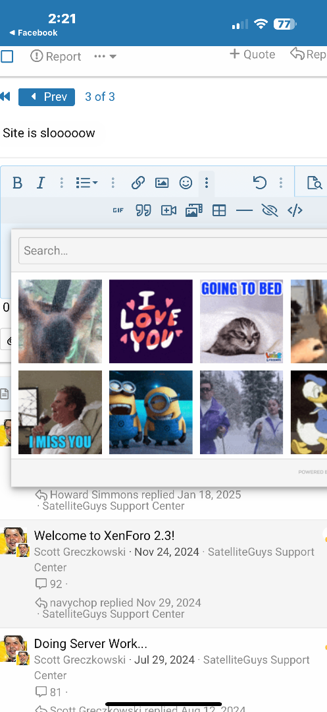Open SatelliteGuys Support Center below navychop reply

tap(113, 614)
